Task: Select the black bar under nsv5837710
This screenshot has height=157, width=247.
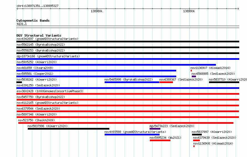Action: pos(224,82)
